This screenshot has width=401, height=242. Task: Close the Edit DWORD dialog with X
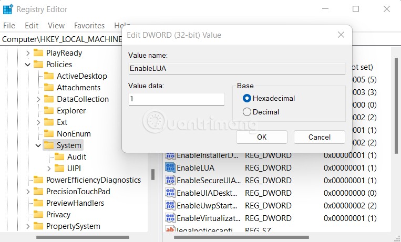(x=341, y=35)
